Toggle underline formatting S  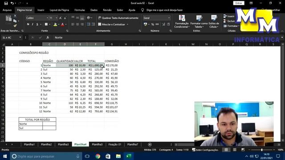click(37, 24)
